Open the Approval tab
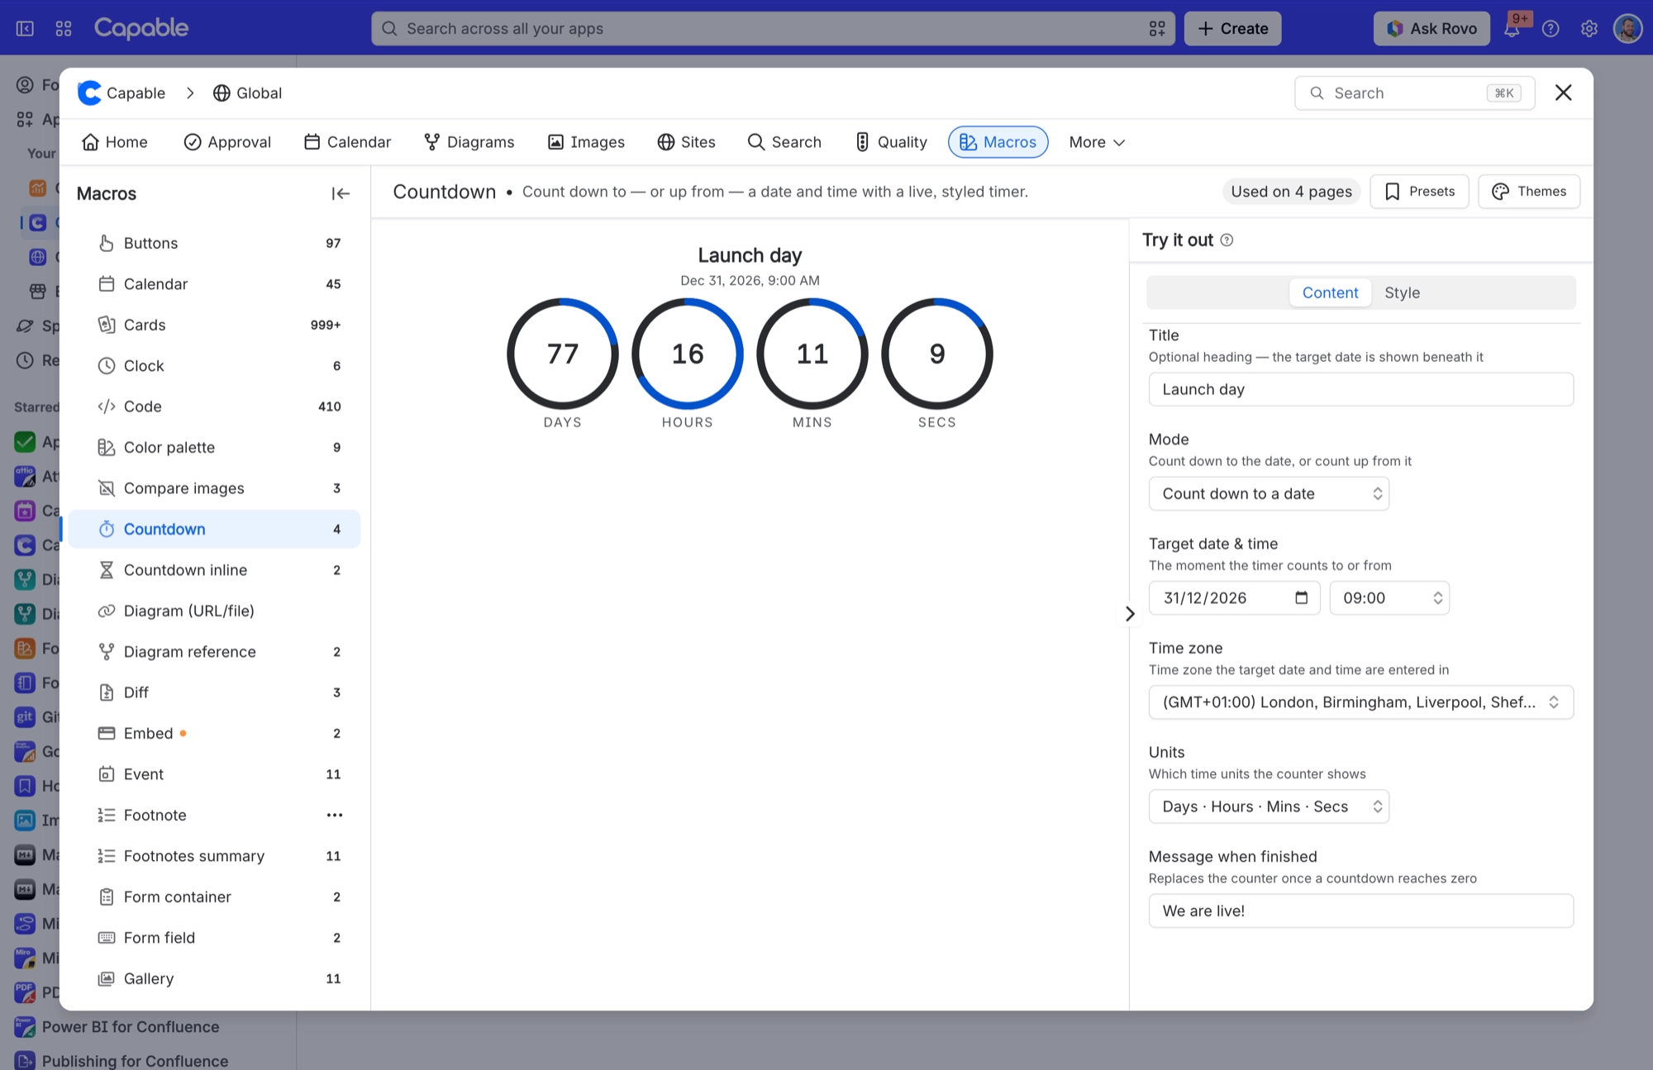1653x1070 pixels. [227, 142]
